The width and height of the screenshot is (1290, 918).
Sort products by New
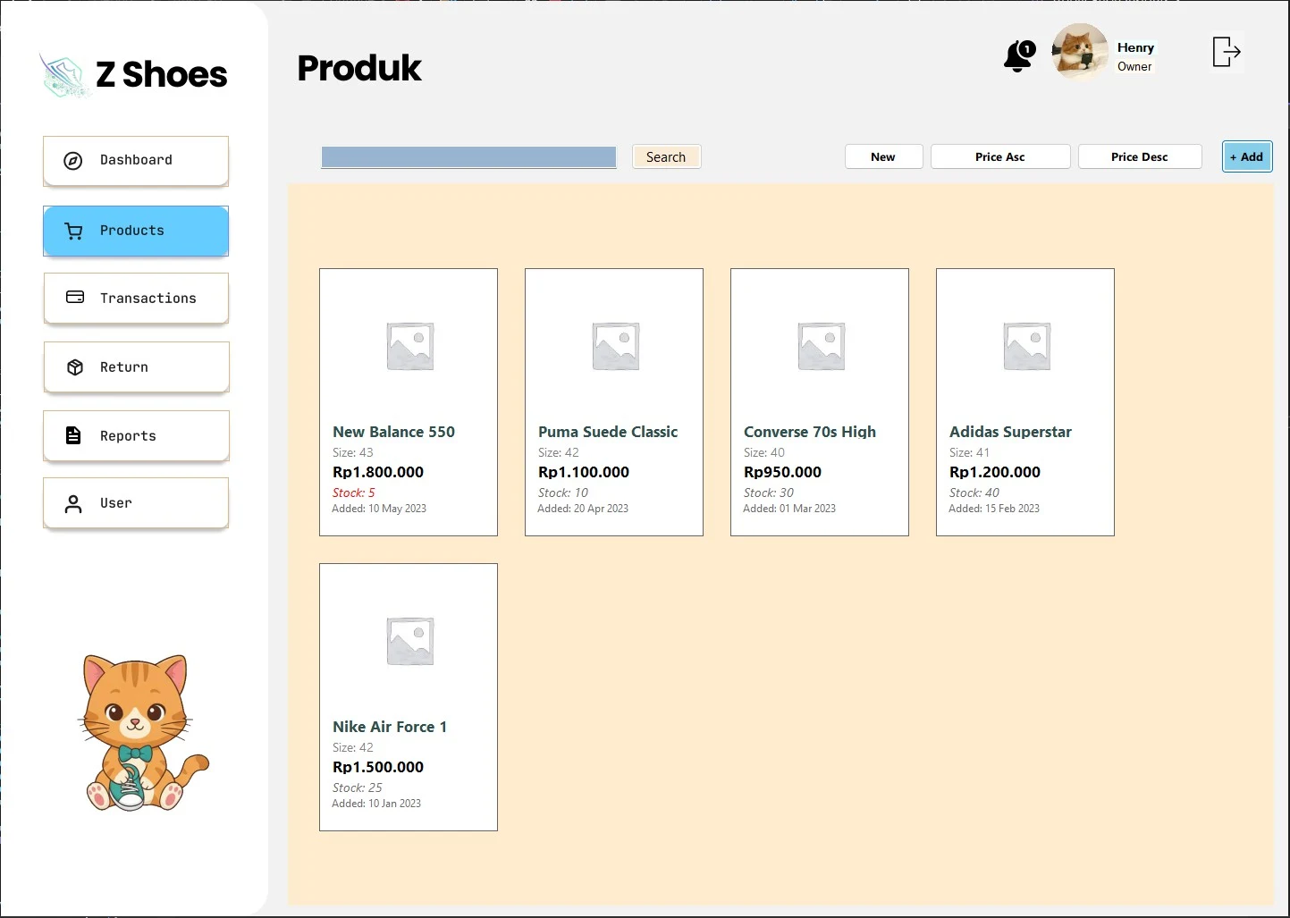[x=883, y=156]
